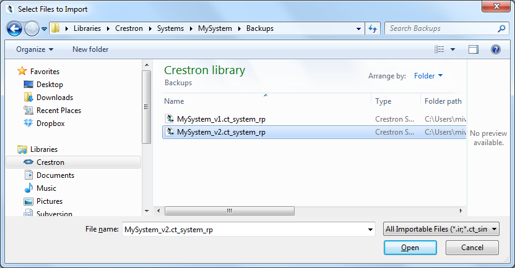Click the horizontal scrollbar right arrow
Screen dimensions: 515x268
click(x=461, y=211)
